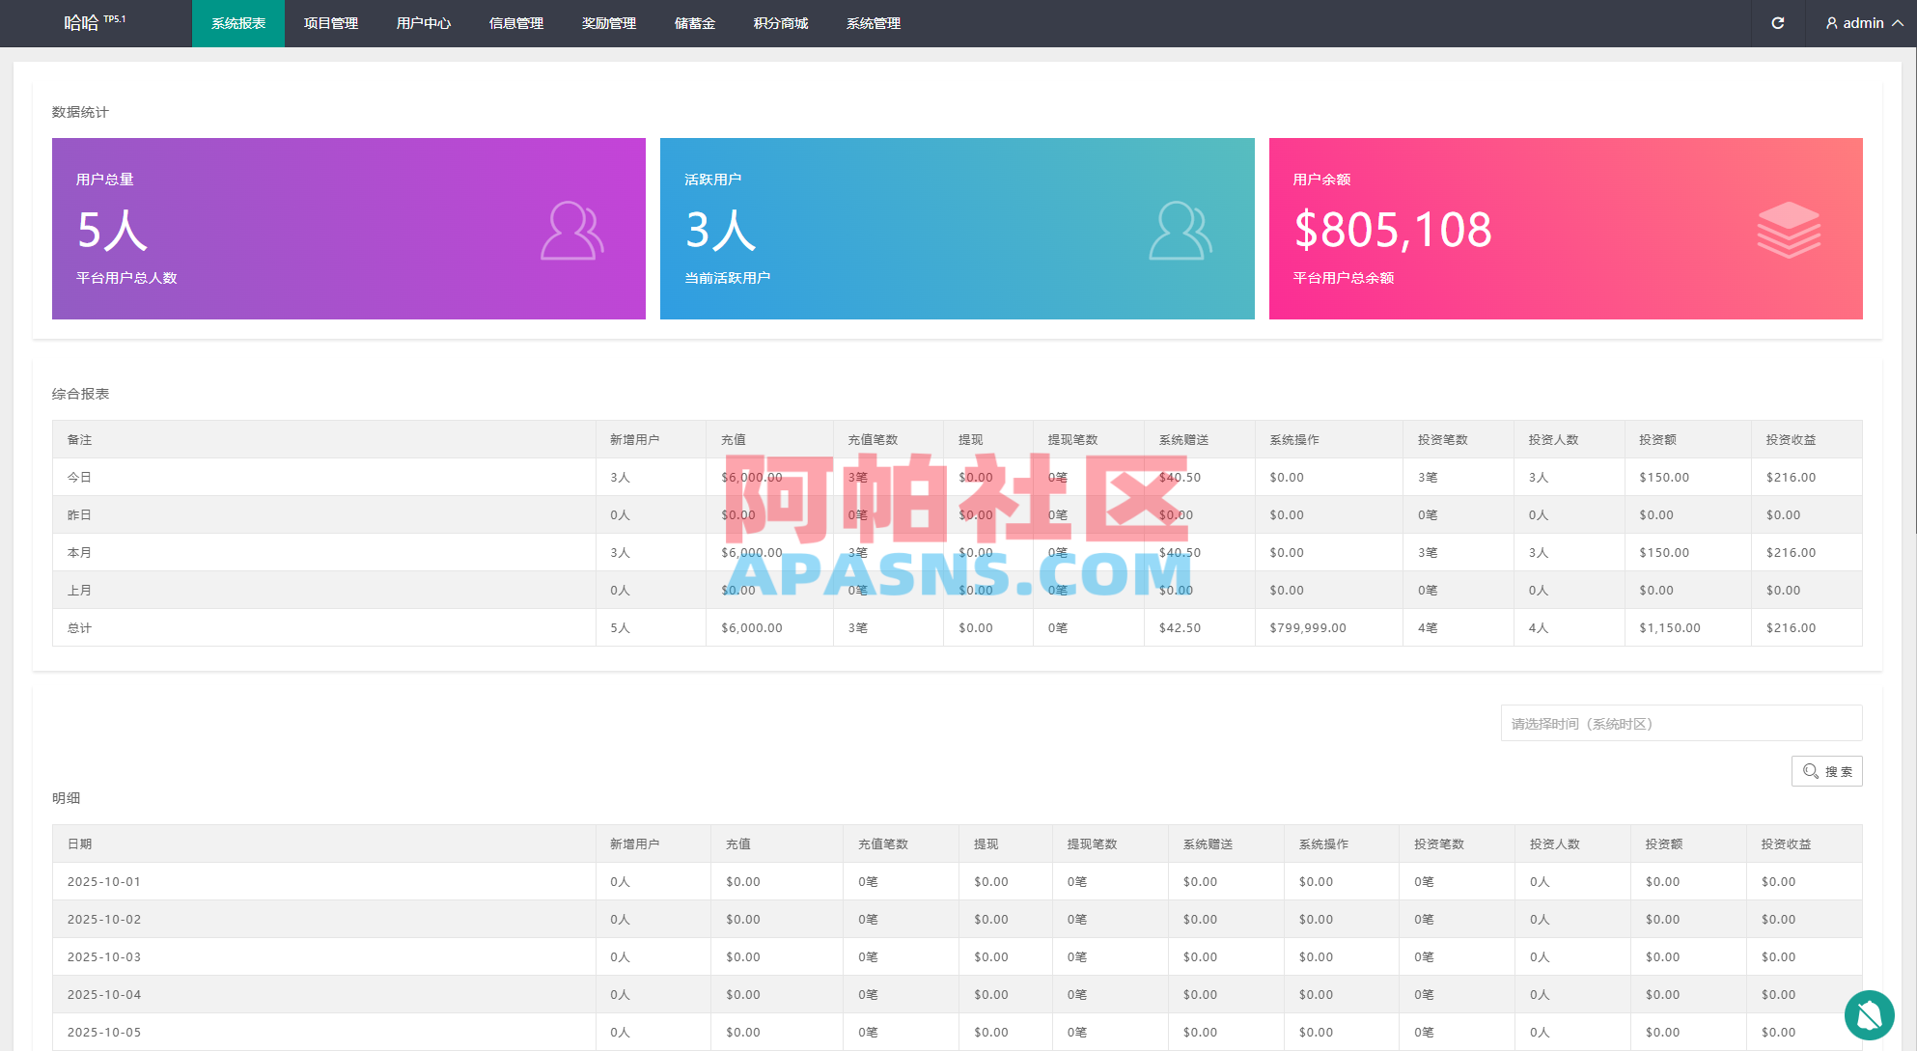Click the users icon on purple 用户总量 card
This screenshot has height=1051, width=1917.
(571, 230)
